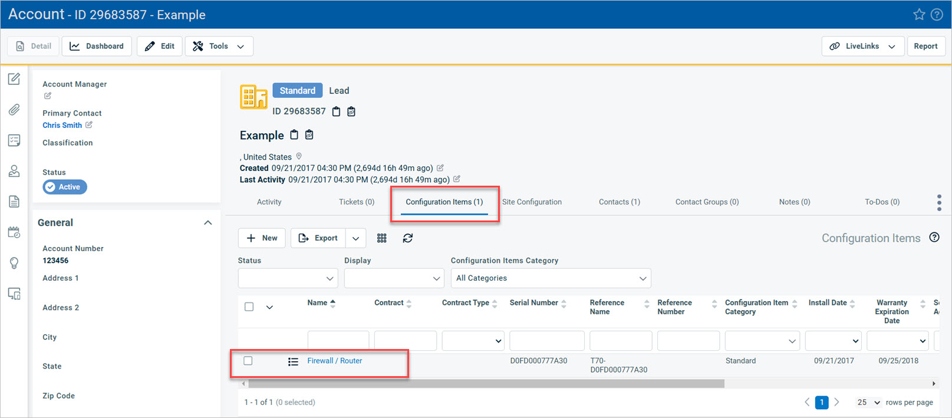Viewport: 952px width, 418px height.
Task: Open the Configuration Items Category dropdown
Action: tap(551, 278)
